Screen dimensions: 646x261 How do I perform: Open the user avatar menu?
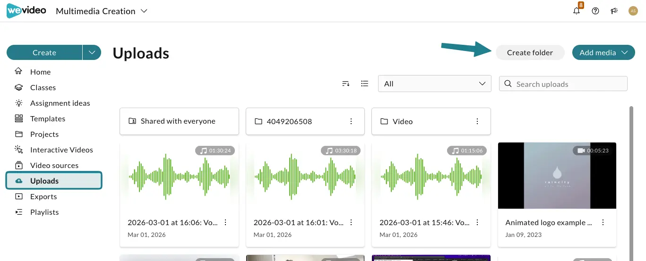pos(633,11)
